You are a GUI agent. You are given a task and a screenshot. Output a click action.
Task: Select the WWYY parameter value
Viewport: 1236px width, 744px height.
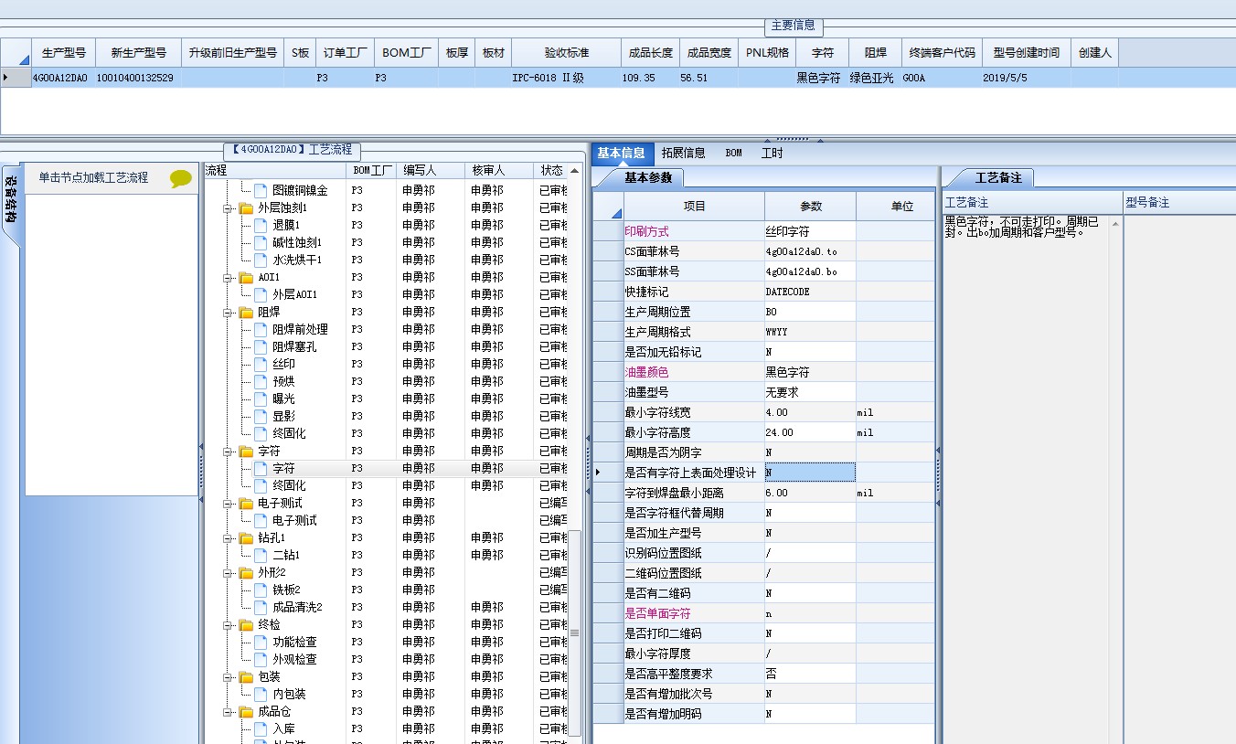point(810,332)
